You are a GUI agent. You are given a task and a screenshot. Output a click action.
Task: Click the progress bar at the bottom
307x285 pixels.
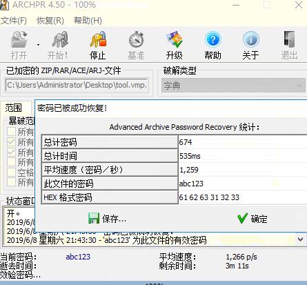(153, 283)
